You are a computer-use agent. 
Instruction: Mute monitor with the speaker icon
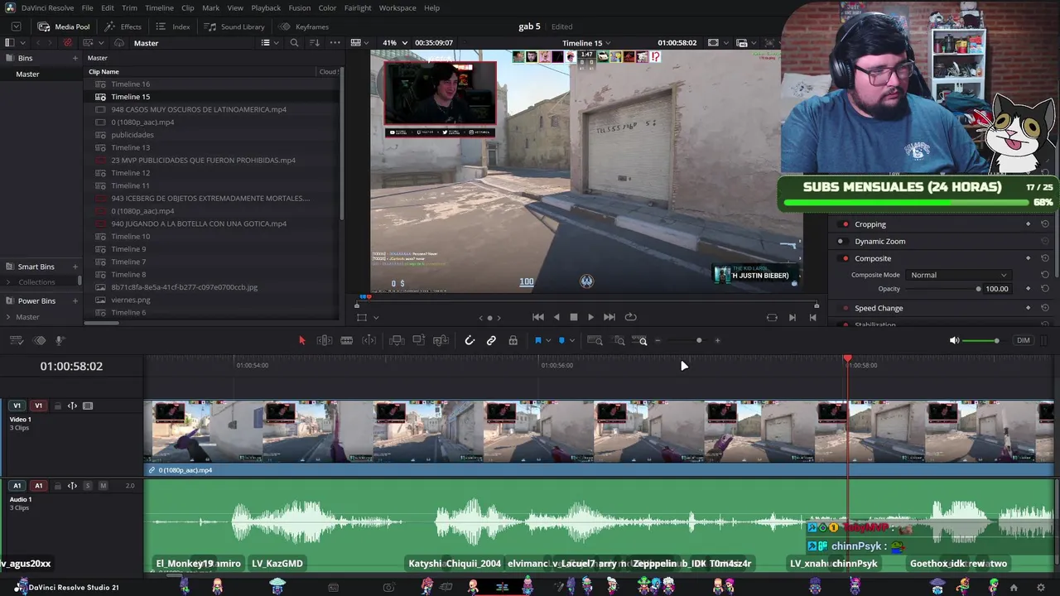coord(954,340)
